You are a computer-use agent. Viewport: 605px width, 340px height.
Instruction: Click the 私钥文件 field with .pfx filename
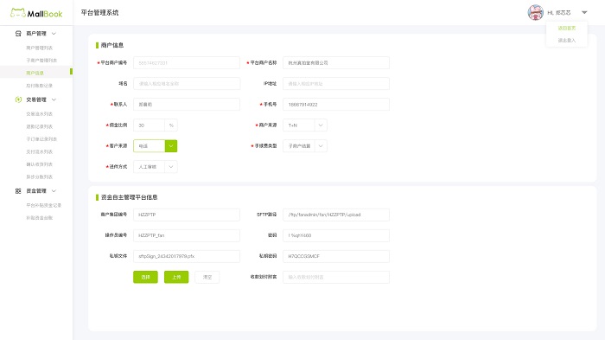pyautogui.click(x=187, y=256)
